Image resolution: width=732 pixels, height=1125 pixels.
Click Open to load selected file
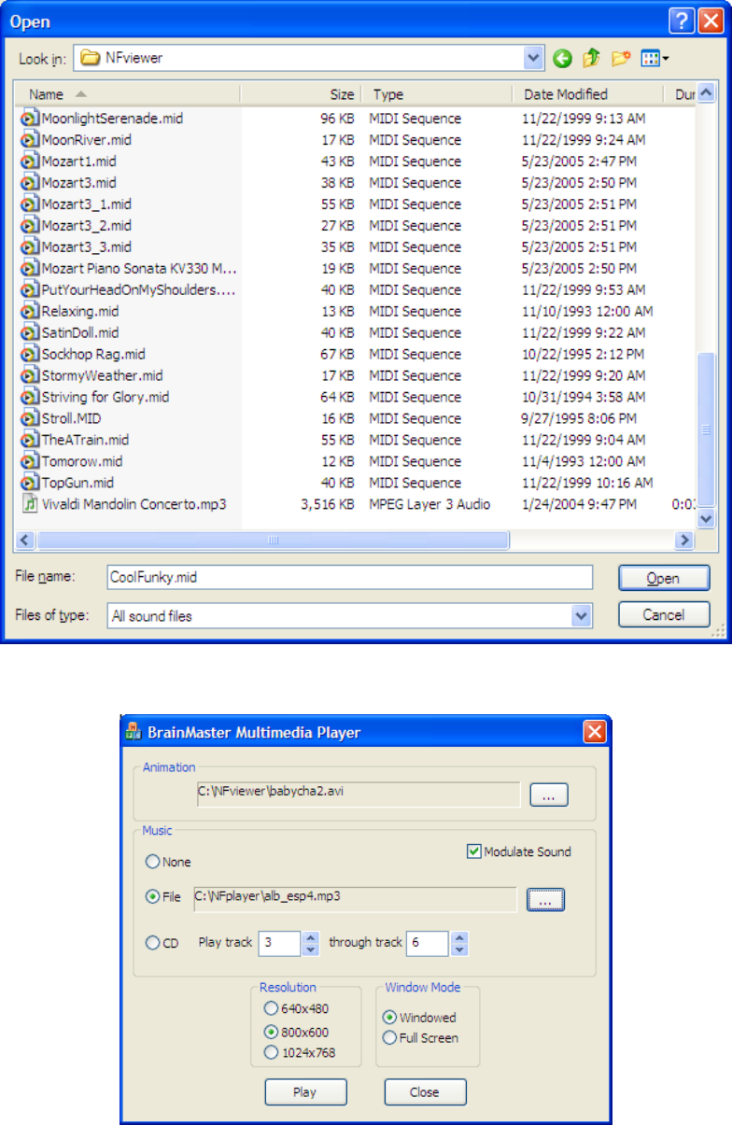tap(663, 578)
